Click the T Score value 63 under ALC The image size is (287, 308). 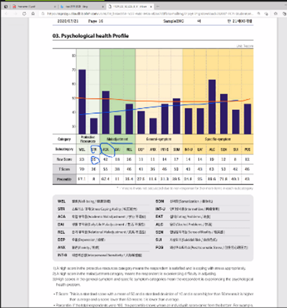[x=211, y=169]
